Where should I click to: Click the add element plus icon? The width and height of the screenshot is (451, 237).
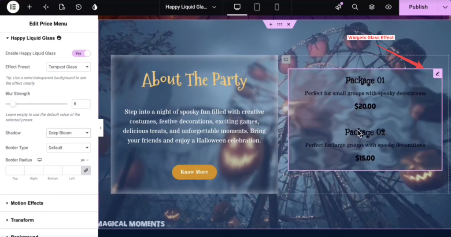click(30, 7)
